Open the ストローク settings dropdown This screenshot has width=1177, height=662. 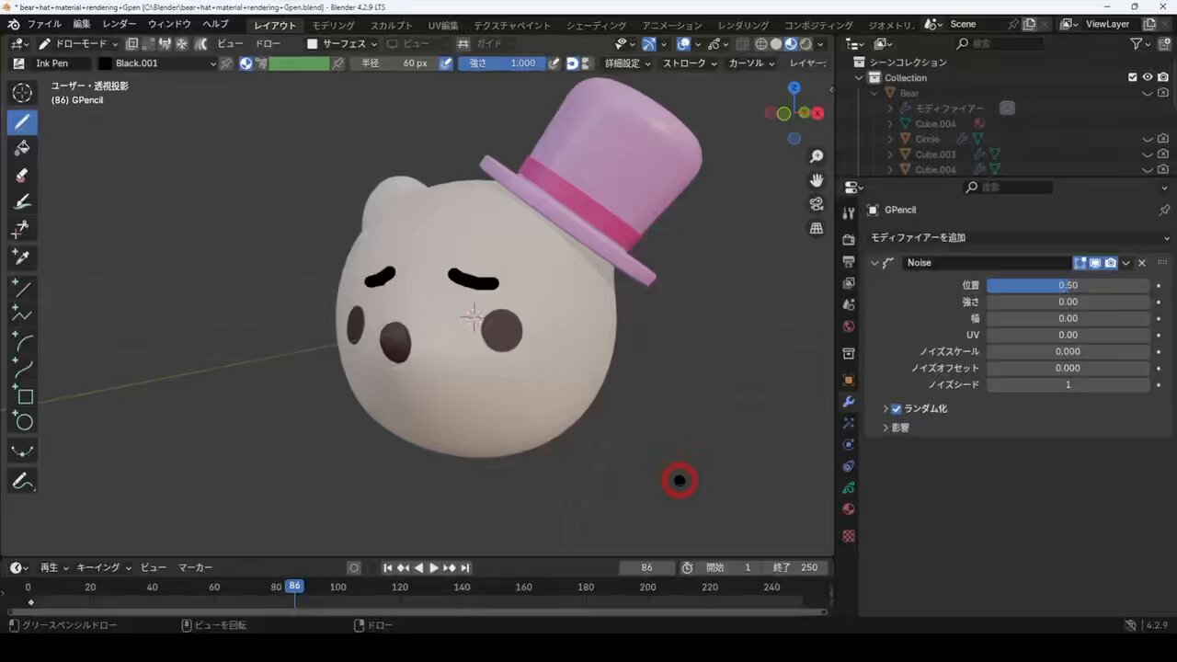coord(690,63)
